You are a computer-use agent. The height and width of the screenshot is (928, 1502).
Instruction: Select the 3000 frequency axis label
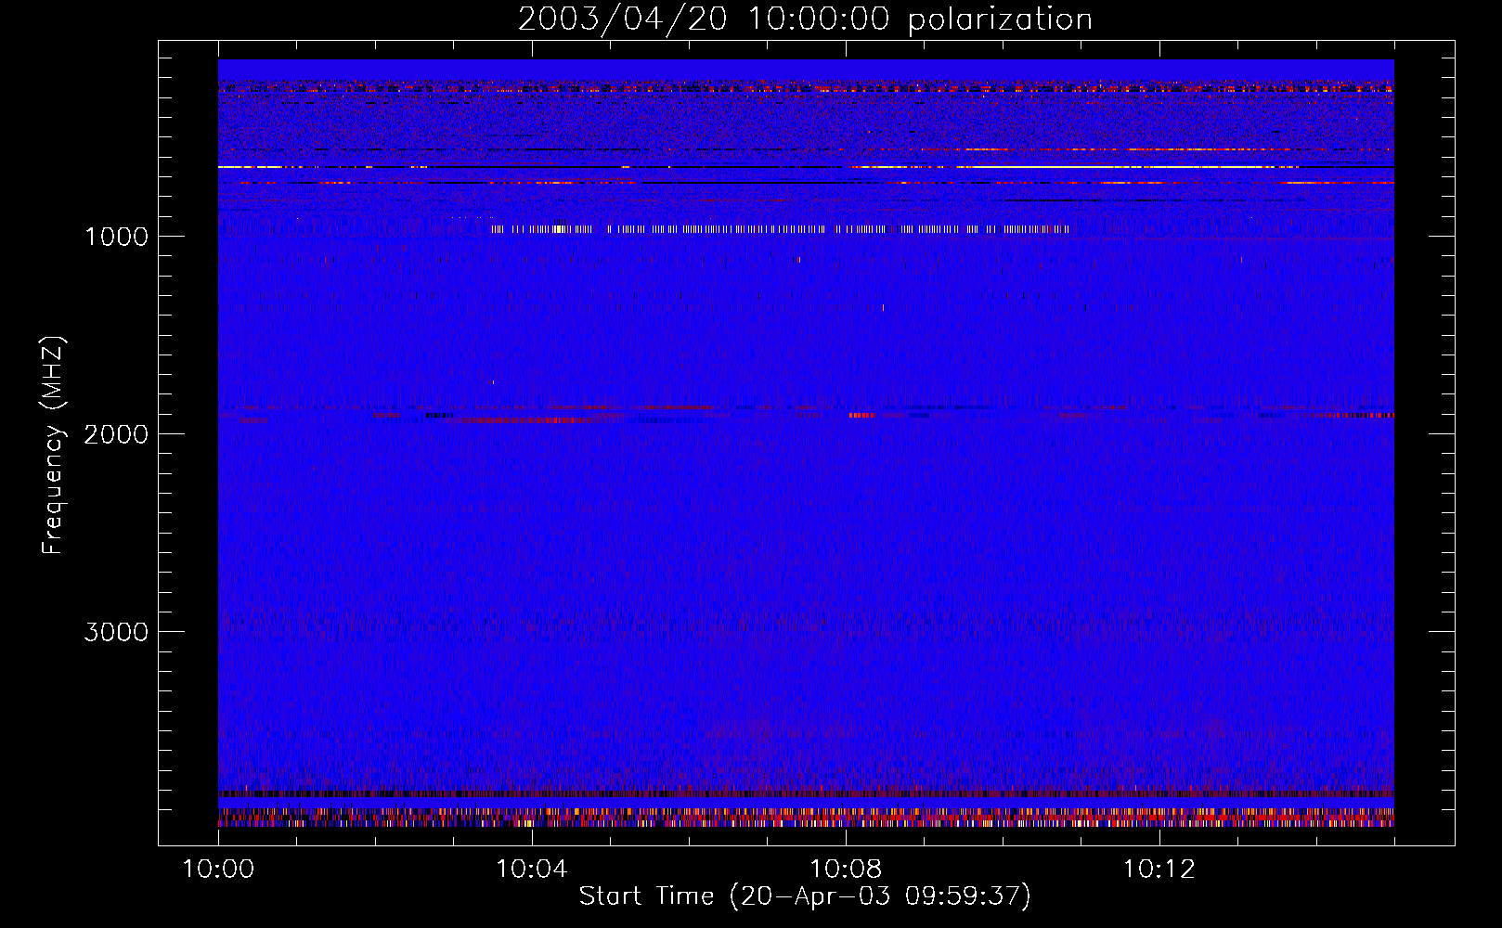(x=116, y=632)
